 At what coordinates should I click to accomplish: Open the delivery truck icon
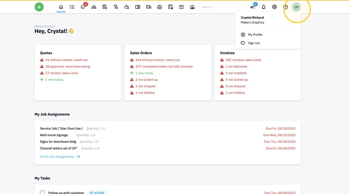(x=149, y=7)
